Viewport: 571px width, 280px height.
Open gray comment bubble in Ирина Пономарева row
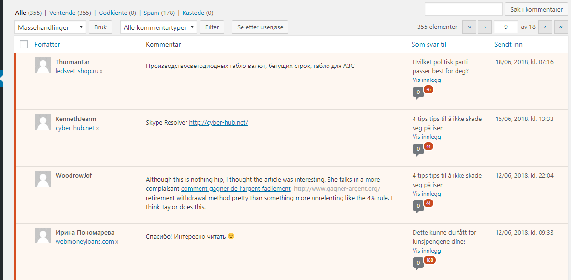(418, 263)
